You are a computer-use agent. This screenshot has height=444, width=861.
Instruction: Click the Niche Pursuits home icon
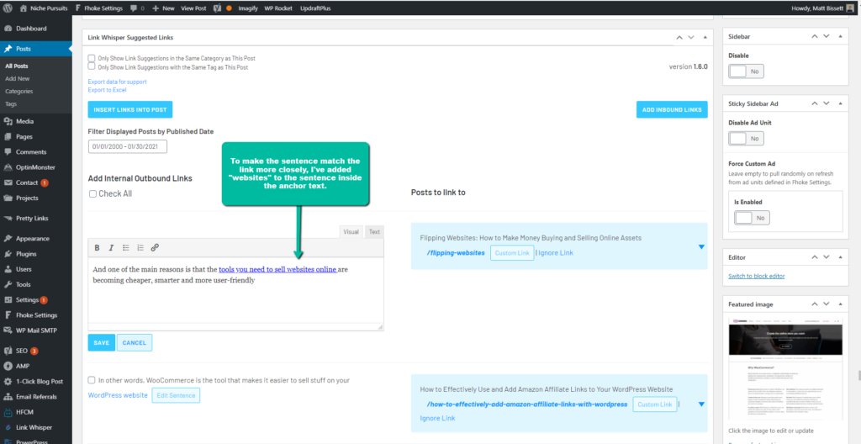point(24,8)
